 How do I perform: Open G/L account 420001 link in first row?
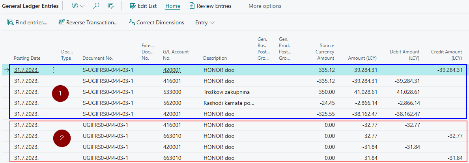click(172, 70)
